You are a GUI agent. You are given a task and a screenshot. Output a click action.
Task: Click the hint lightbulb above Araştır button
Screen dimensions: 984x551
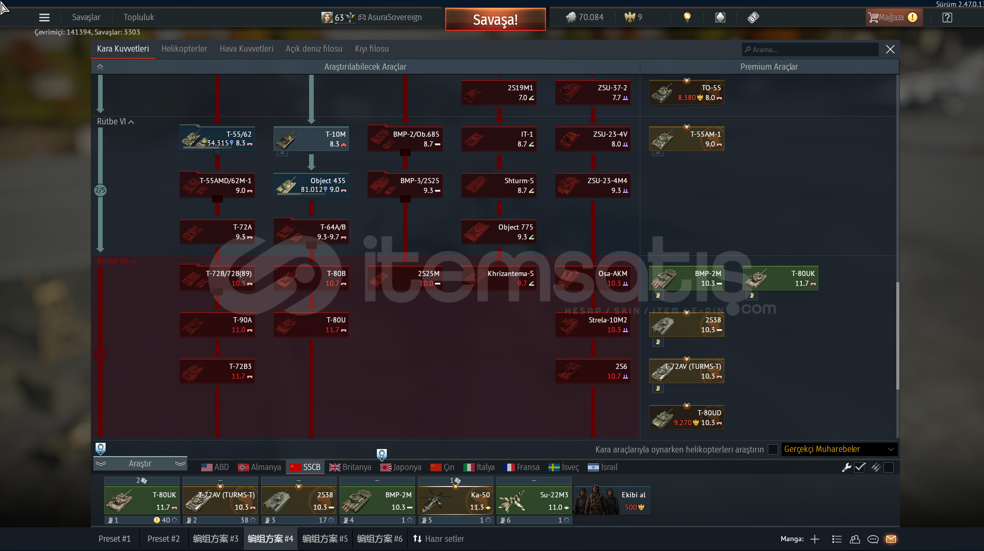[x=101, y=448]
